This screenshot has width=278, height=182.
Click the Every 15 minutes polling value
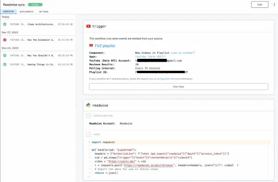[x=147, y=68]
